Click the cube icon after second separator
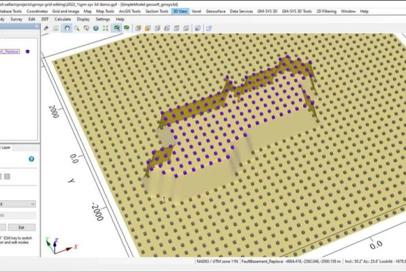This screenshot has height=272, width=406. (198, 28)
